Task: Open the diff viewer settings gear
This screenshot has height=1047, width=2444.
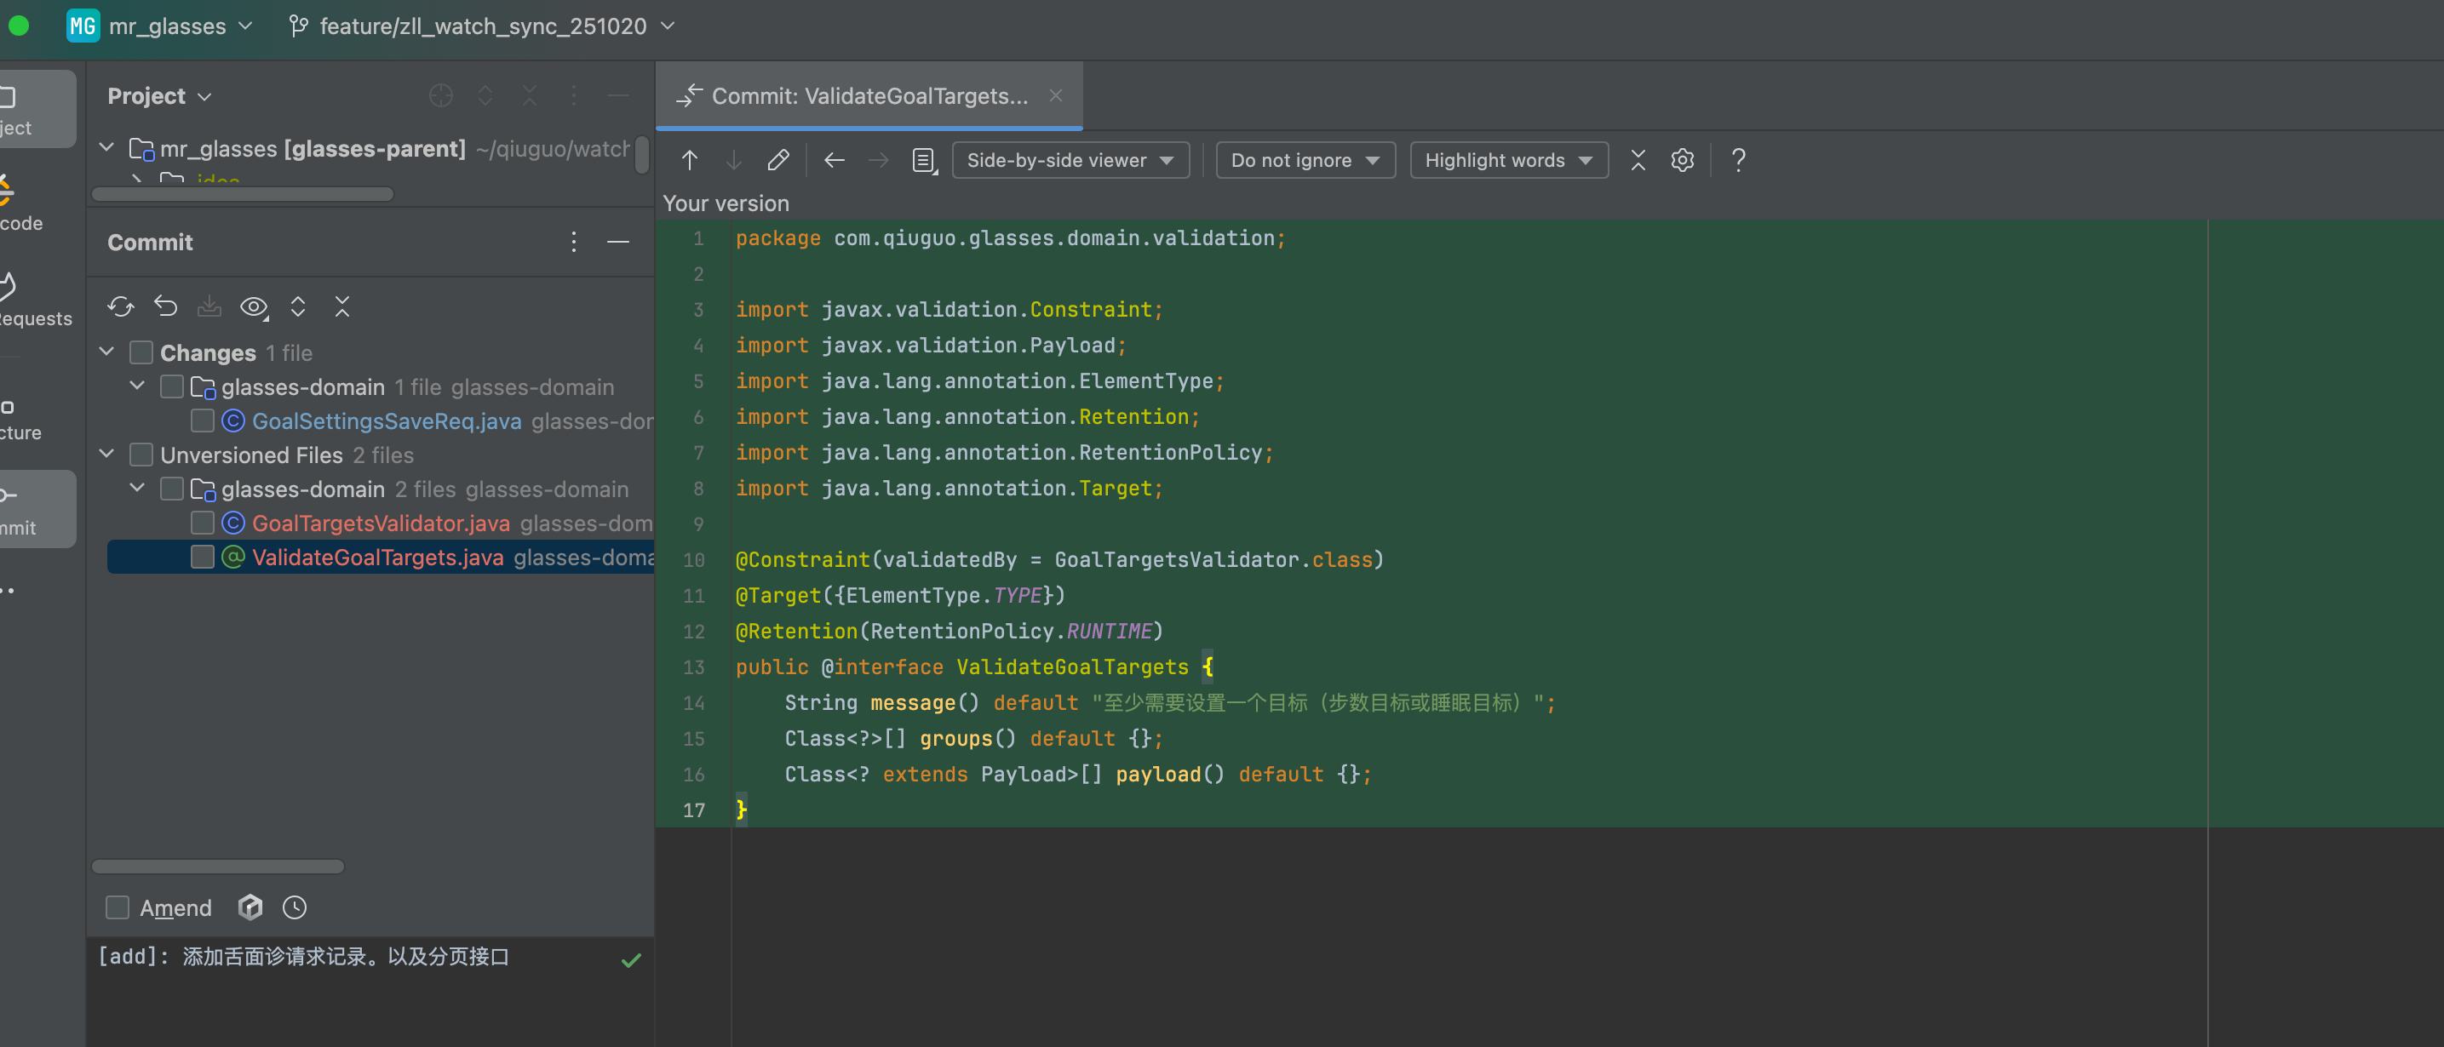Action: [x=1681, y=160]
